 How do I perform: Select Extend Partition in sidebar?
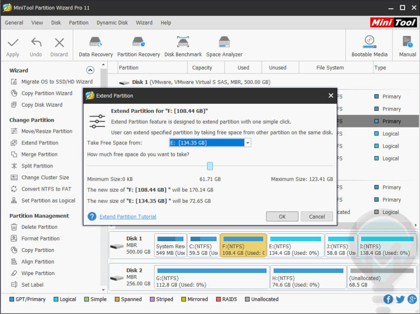[34, 143]
